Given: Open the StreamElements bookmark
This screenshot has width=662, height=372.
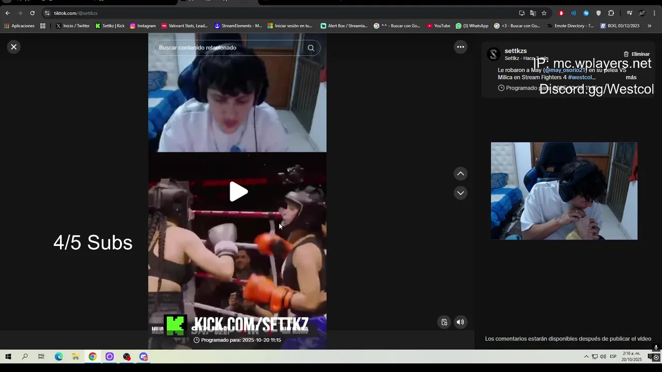Looking at the screenshot, I should 238,26.
